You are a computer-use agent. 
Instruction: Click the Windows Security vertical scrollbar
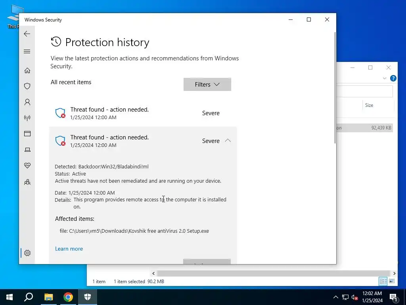(335, 88)
